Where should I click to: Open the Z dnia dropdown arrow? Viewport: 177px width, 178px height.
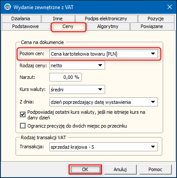tap(153, 102)
